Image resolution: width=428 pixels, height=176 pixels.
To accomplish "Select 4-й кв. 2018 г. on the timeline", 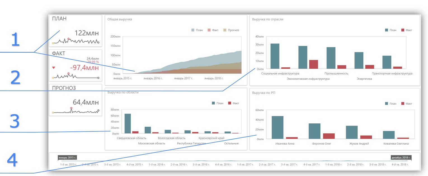I will (x=400, y=165).
